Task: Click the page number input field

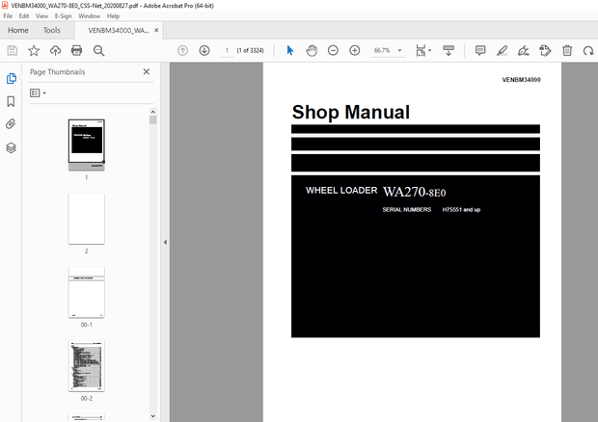Action: (x=227, y=50)
